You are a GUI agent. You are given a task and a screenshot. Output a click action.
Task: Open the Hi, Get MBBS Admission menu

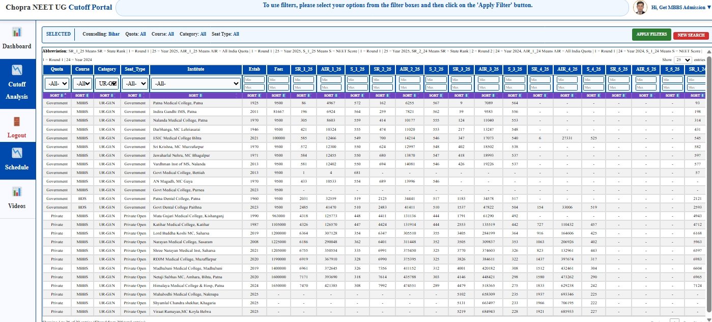681,8
